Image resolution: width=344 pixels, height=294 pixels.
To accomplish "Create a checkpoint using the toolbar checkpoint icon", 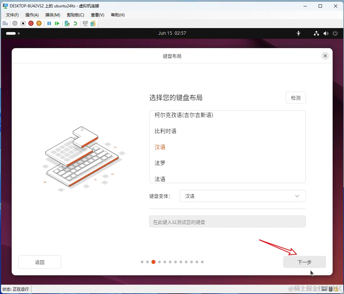I will point(67,23).
